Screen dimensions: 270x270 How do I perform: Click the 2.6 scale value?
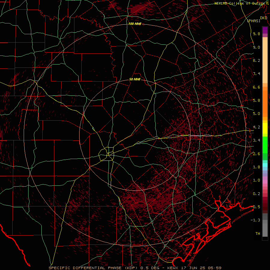256,154
